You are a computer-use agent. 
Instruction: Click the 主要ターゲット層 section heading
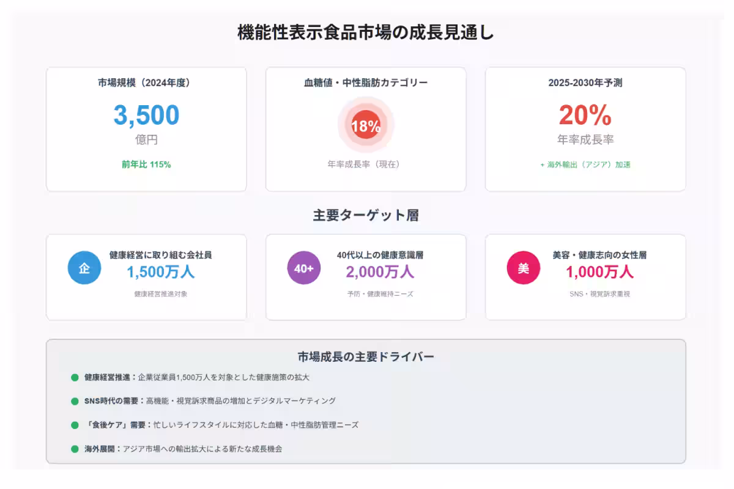pyautogui.click(x=366, y=215)
